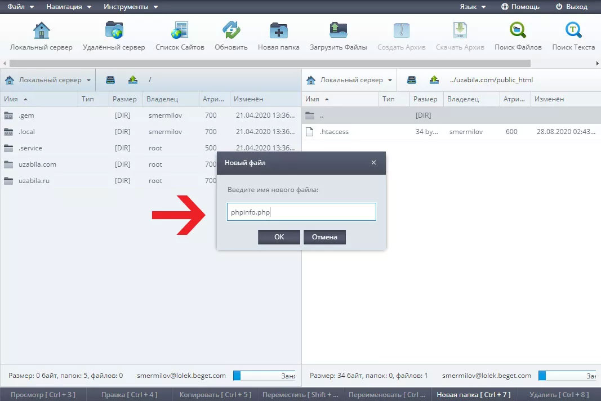
Task: Open Text Search (Поиск Текста) tool
Action: click(573, 30)
